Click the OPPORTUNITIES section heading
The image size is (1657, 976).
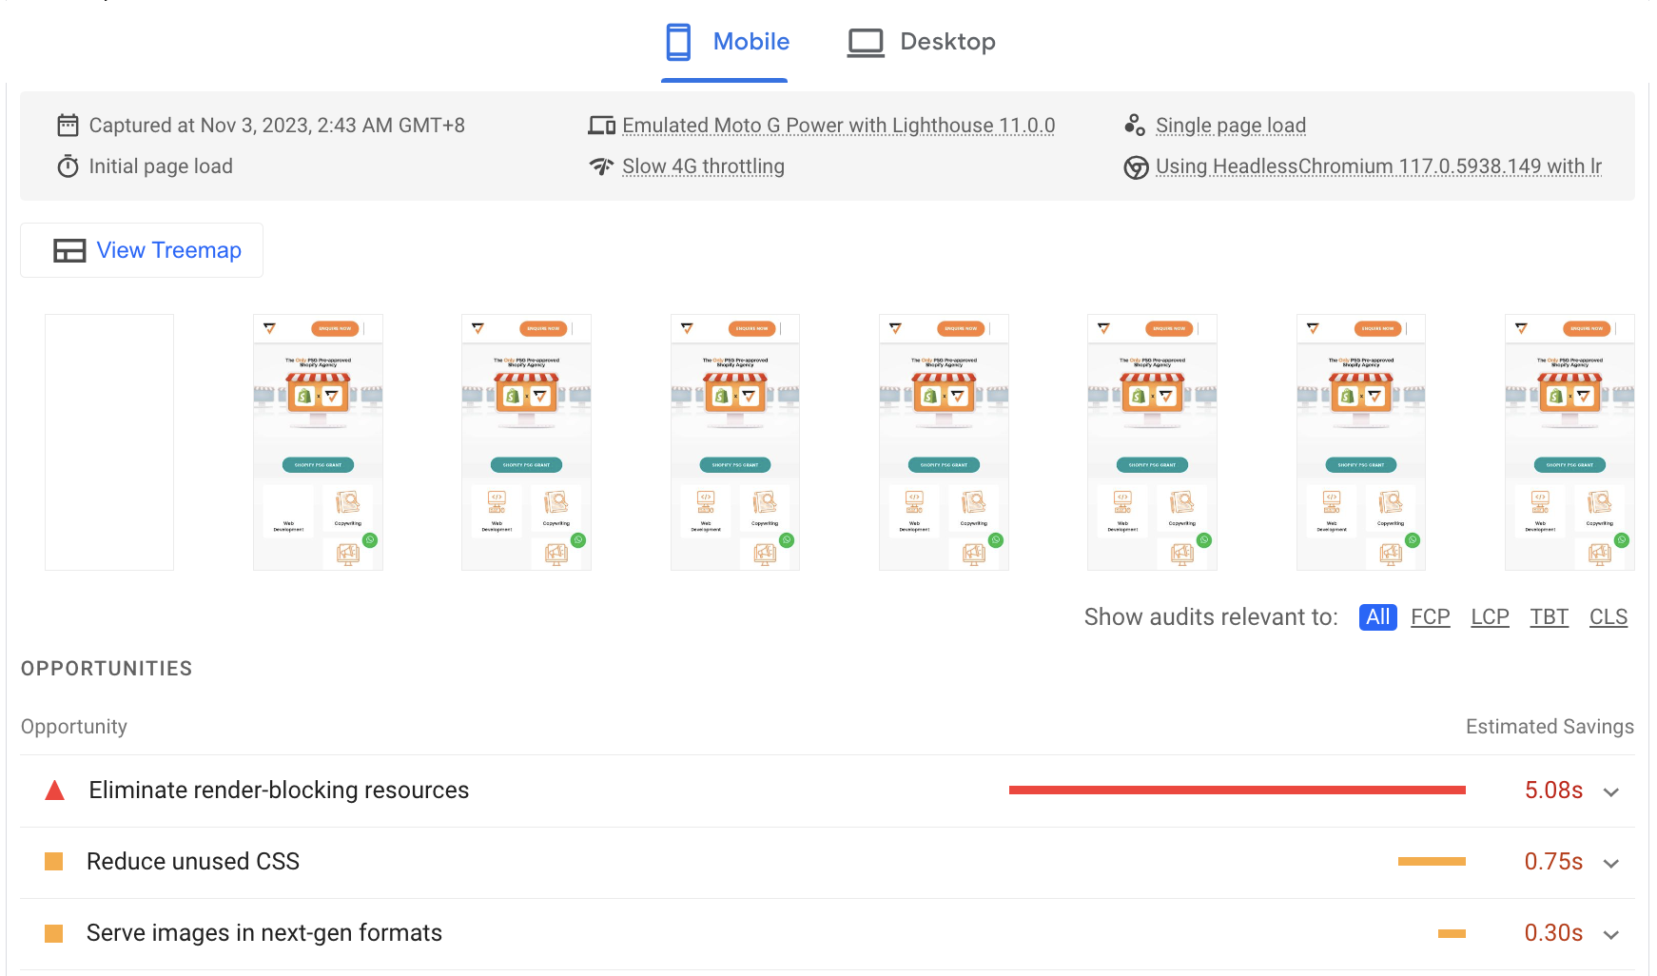107,669
